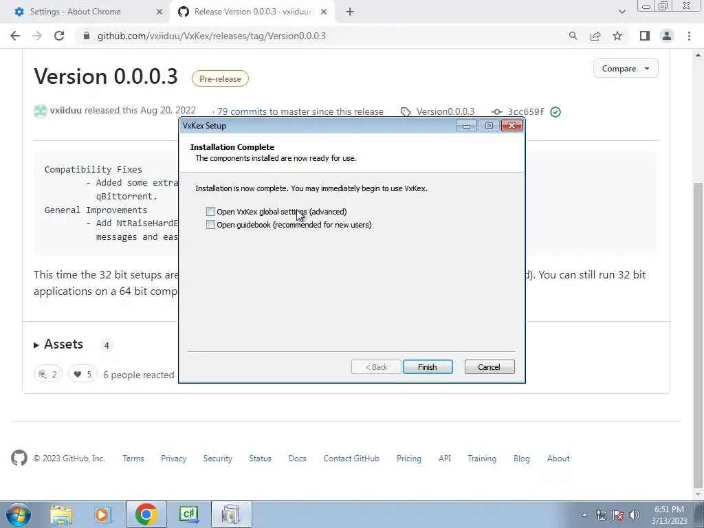Go back in Chrome
Viewport: 704px width, 528px height.
click(x=15, y=36)
